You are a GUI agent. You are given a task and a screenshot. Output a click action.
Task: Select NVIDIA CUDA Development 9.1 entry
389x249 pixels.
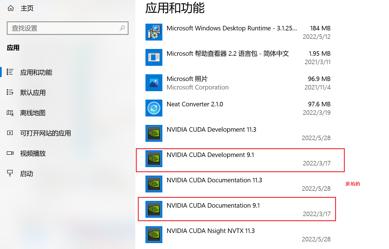(238, 159)
